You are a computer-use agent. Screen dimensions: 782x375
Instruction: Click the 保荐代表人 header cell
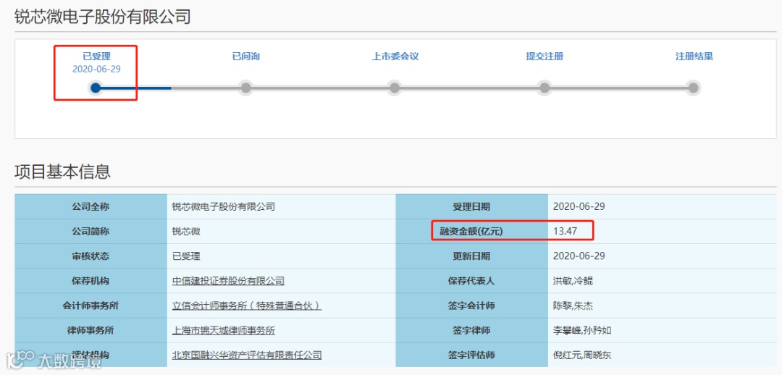point(471,281)
